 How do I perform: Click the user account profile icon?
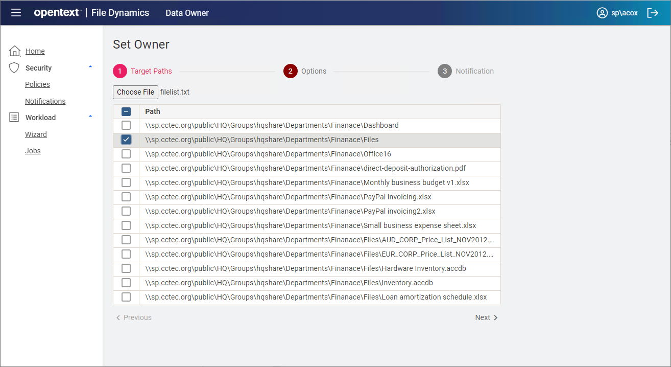coord(602,13)
